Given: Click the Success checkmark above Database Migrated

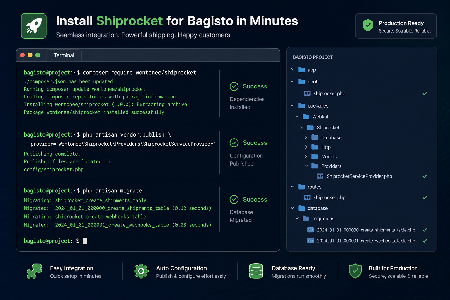Looking at the screenshot, I should click(234, 199).
